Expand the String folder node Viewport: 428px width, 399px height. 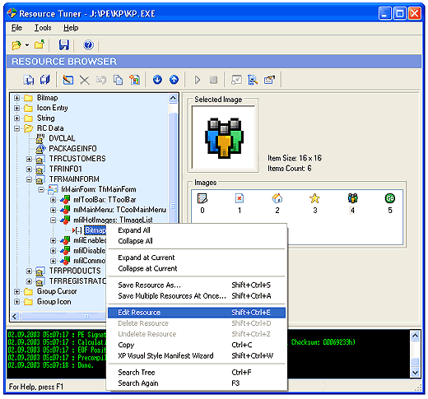(16, 118)
